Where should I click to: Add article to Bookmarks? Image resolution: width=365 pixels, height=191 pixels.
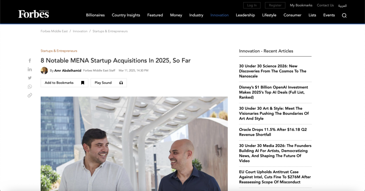[x=64, y=83]
